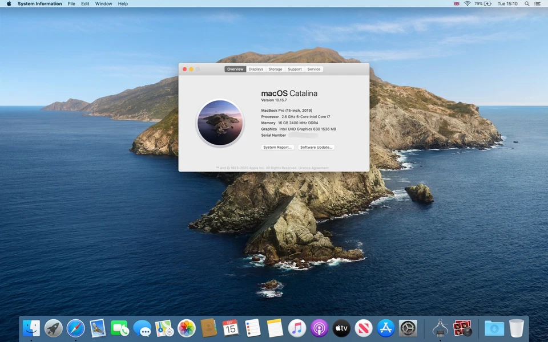The height and width of the screenshot is (342, 548).
Task: Open Calendar showing 15 in Dock
Action: tap(231, 328)
